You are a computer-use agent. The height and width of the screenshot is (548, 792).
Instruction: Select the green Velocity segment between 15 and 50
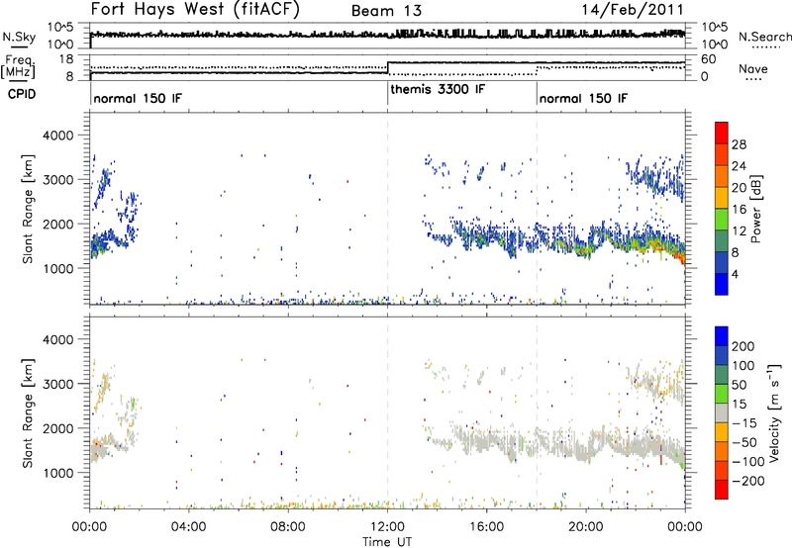722,394
